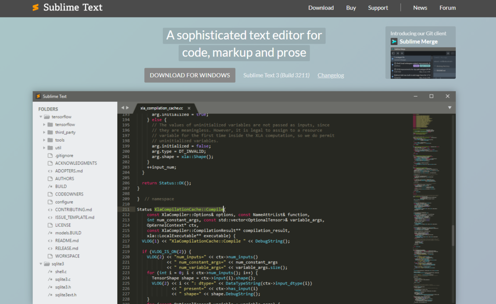This screenshot has height=304, width=496.
Task: Click the DOWNLOAD FOR WINDOWS button
Action: [x=189, y=75]
